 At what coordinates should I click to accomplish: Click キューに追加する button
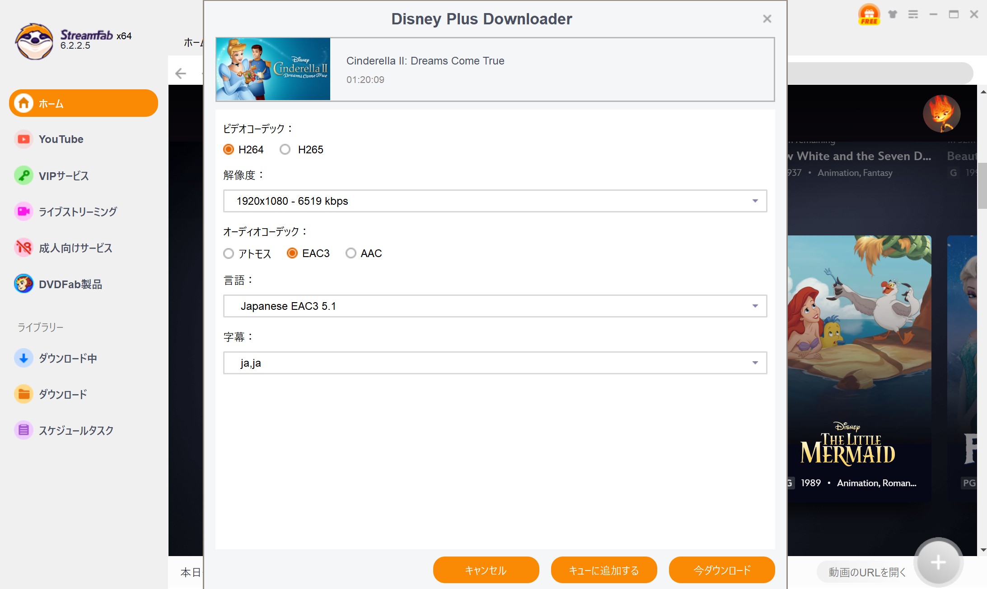coord(604,570)
